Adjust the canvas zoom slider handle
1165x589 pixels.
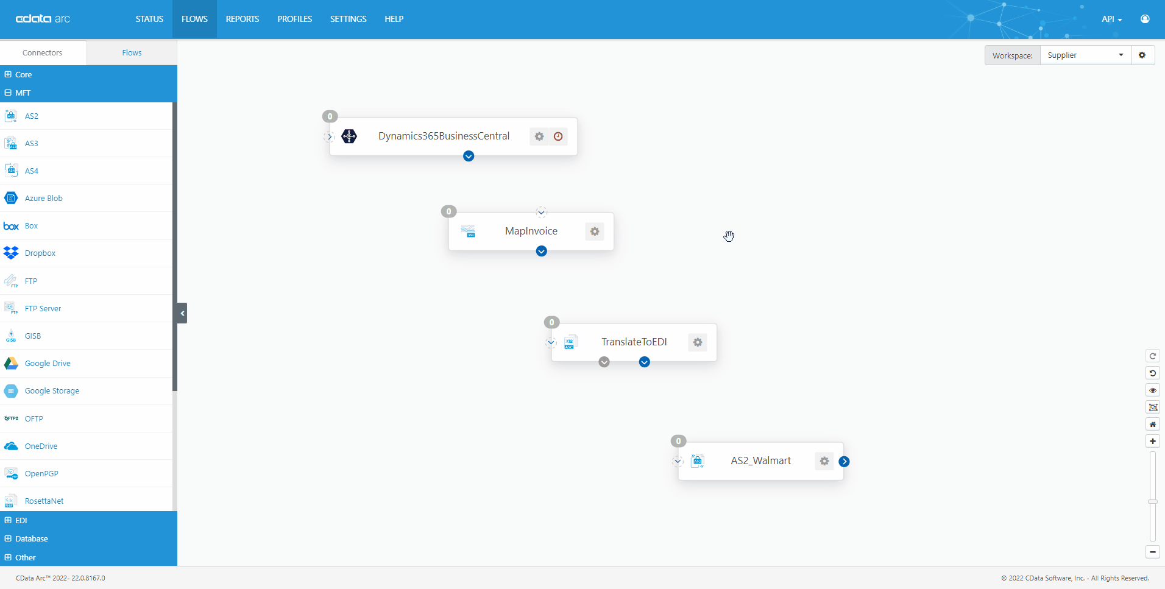point(1153,502)
